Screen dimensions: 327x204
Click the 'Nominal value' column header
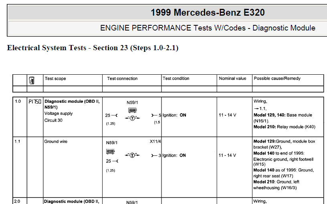tap(232, 78)
